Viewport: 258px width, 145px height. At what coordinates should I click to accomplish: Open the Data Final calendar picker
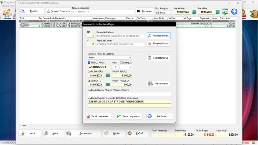point(218,12)
